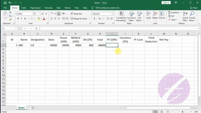201x113 pixels.
Task: Switch to the Insert tab
Action: tap(24, 8)
